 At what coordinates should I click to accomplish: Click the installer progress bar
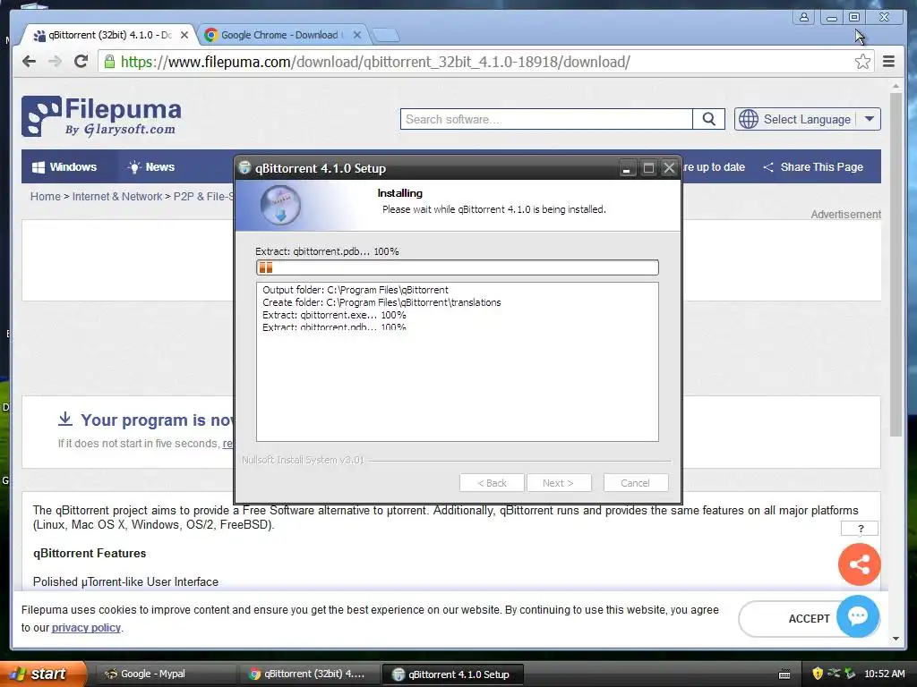pyautogui.click(x=458, y=267)
